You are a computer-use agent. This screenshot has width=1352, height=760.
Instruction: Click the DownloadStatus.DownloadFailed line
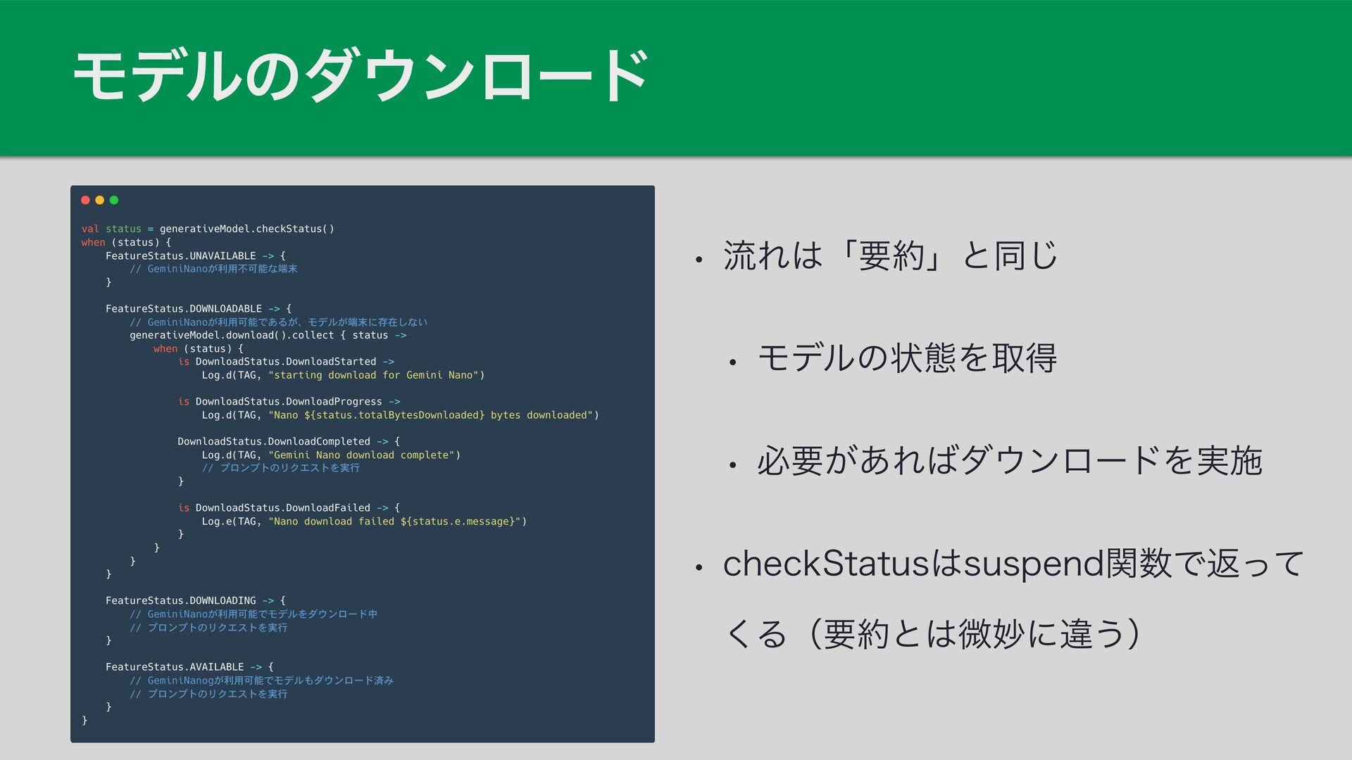pyautogui.click(x=282, y=508)
